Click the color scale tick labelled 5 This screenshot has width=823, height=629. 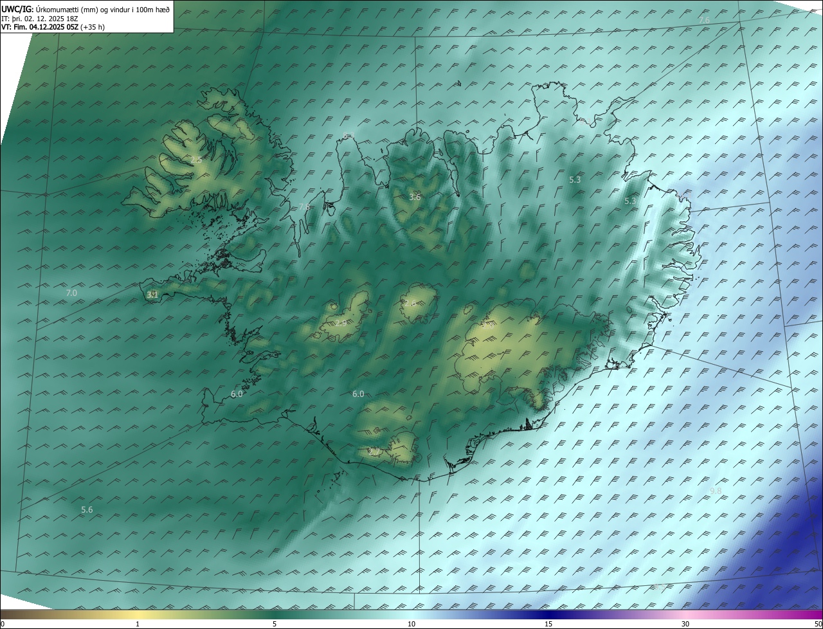click(x=275, y=624)
